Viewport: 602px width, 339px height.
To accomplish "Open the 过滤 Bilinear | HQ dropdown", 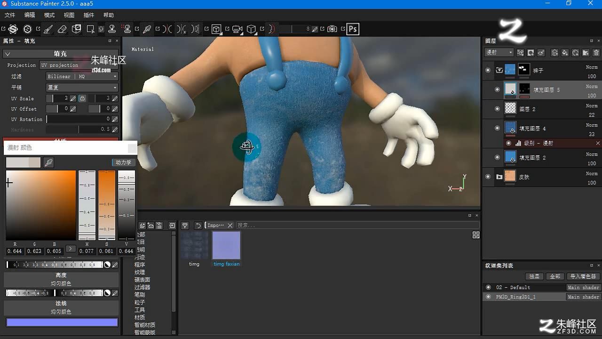I will [x=82, y=76].
